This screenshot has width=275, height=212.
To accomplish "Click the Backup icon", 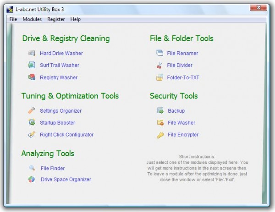I will (160, 110).
